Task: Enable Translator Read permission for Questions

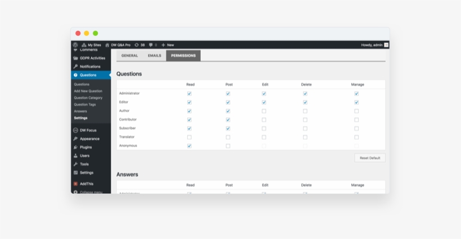Action: [x=189, y=137]
